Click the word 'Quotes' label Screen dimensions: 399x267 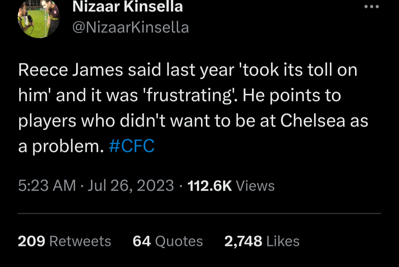[179, 241]
